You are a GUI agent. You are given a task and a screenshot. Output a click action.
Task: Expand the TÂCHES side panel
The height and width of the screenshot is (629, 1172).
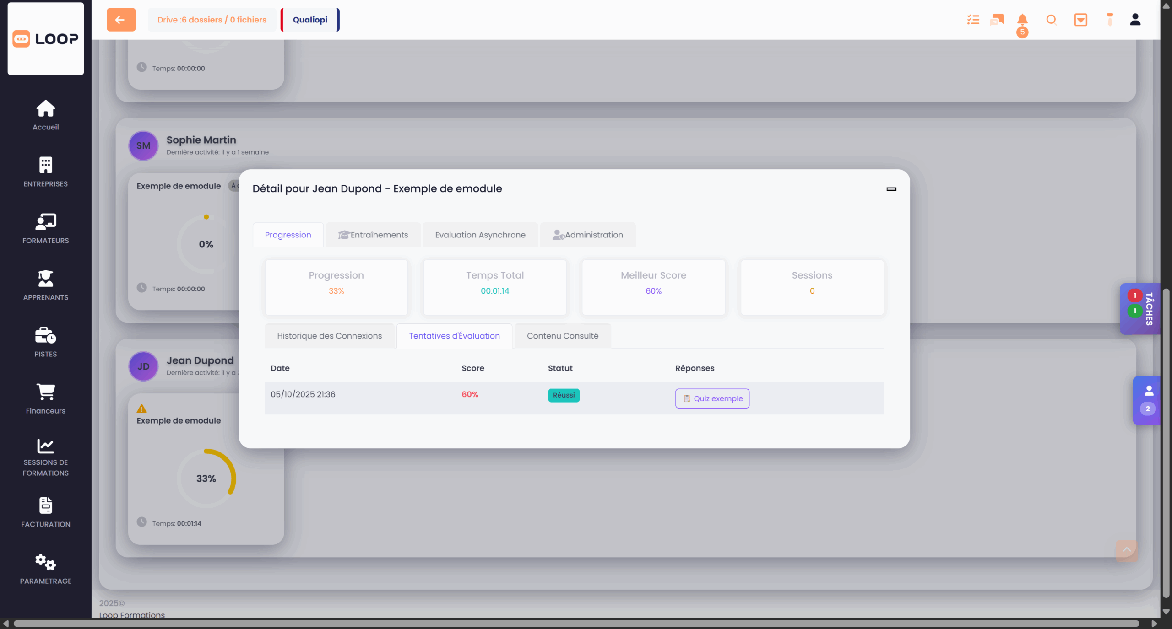click(1140, 309)
